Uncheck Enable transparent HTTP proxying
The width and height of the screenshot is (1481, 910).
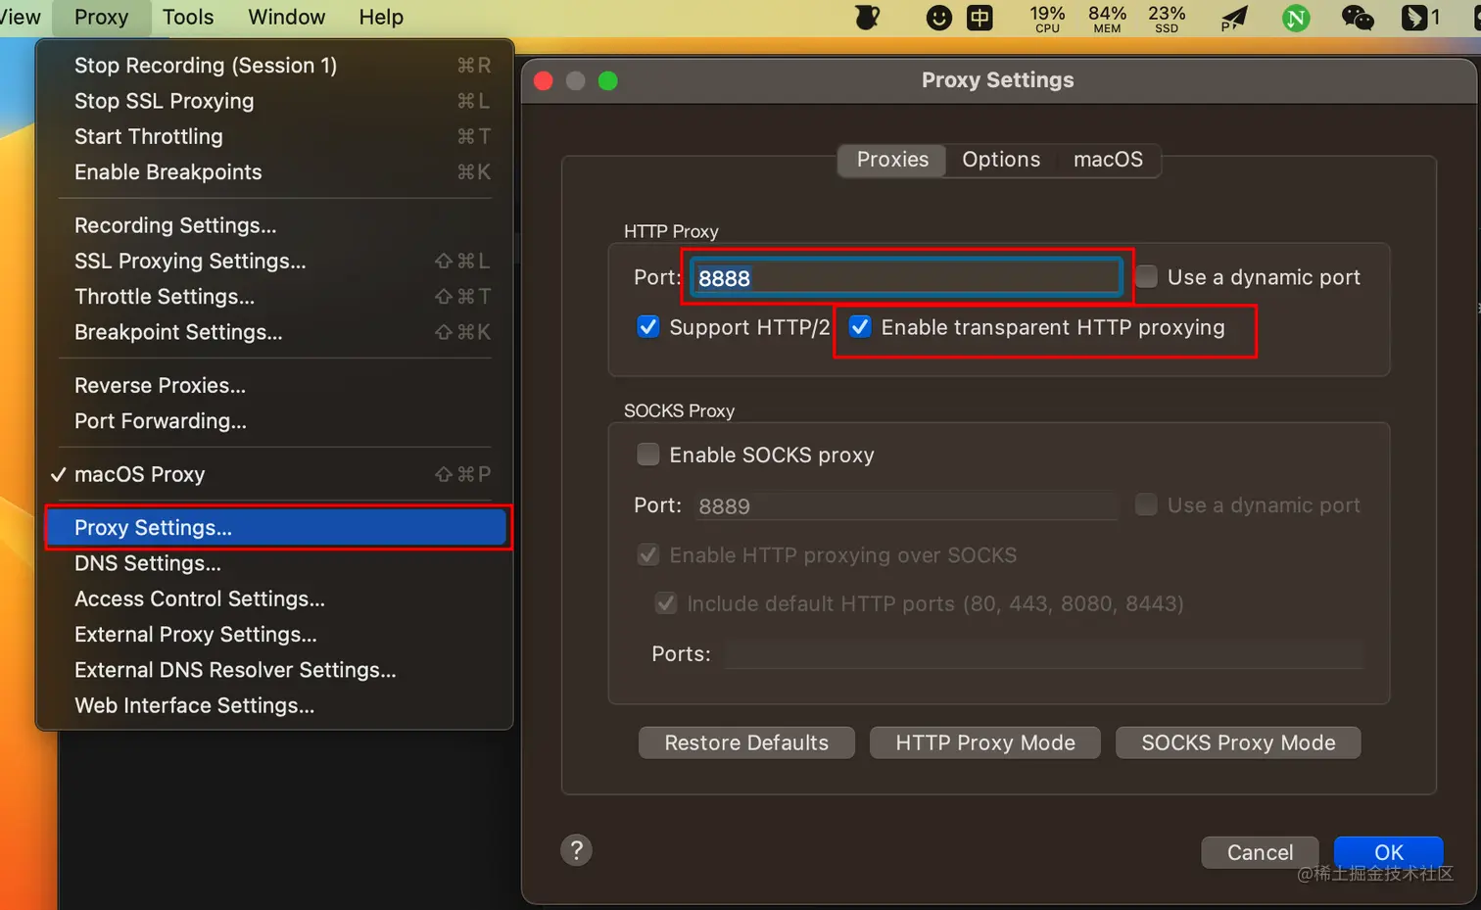point(860,327)
